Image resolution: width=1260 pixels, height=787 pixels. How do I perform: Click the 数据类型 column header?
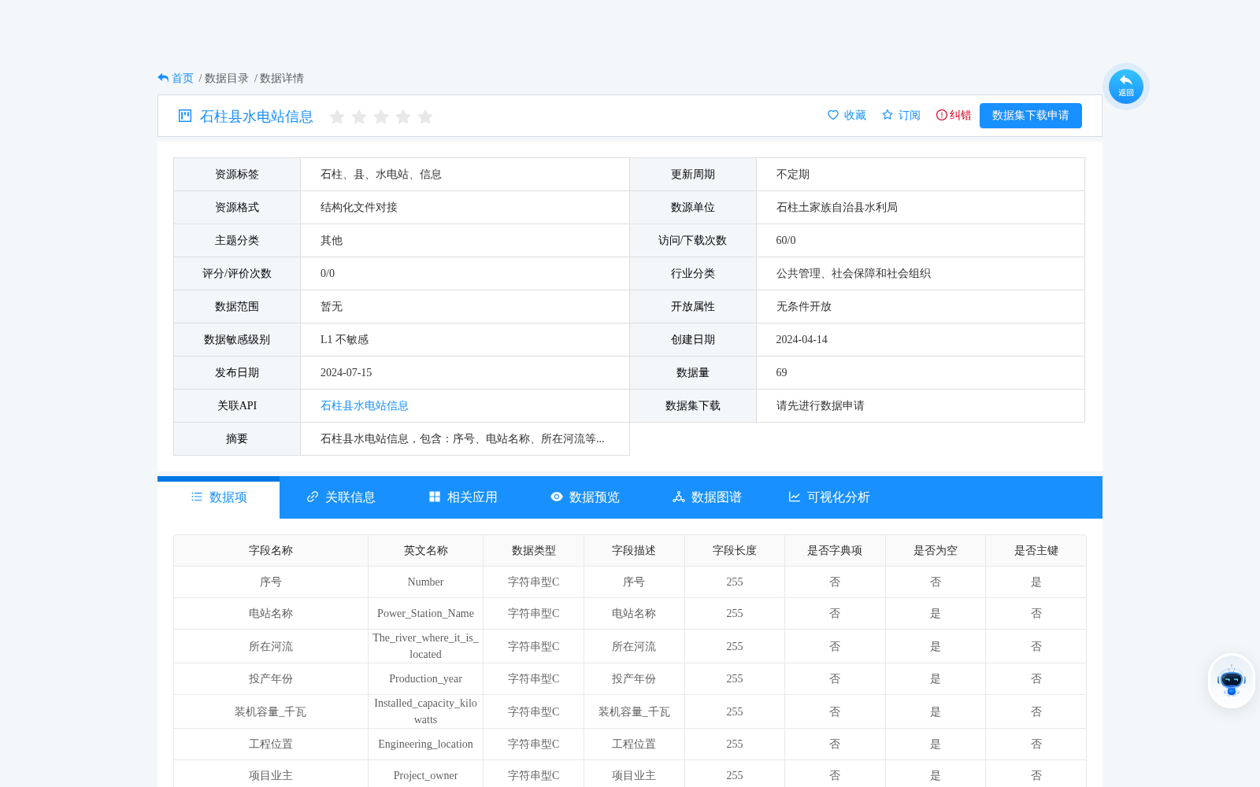pos(534,550)
